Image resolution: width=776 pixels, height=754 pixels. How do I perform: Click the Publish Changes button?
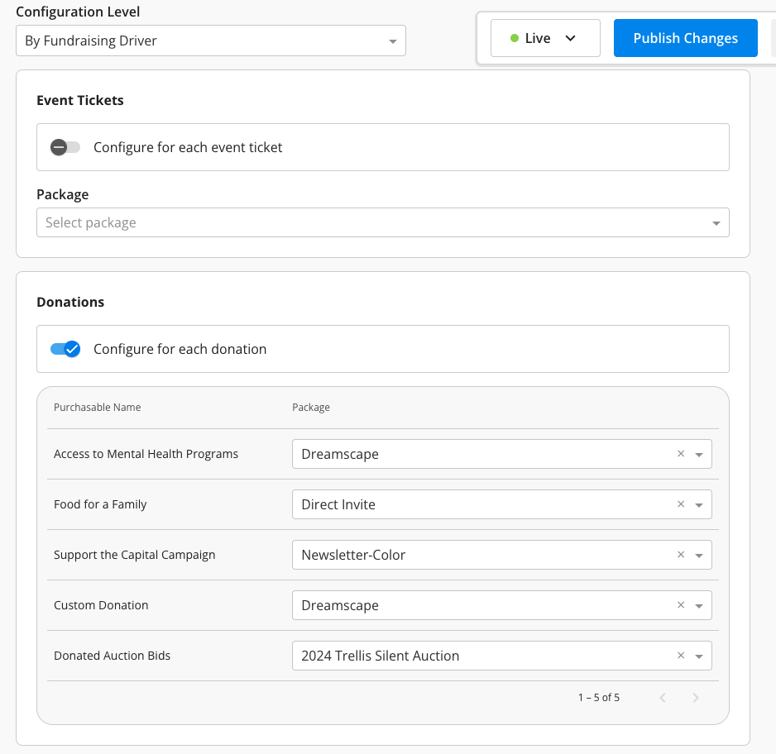coord(685,38)
